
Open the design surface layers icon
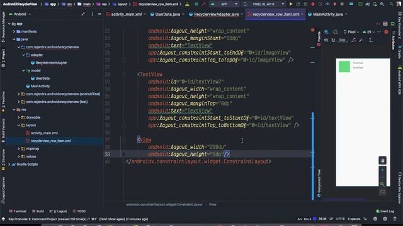[326, 32]
